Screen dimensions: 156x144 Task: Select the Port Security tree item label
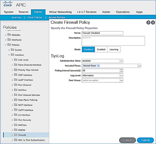25,120
